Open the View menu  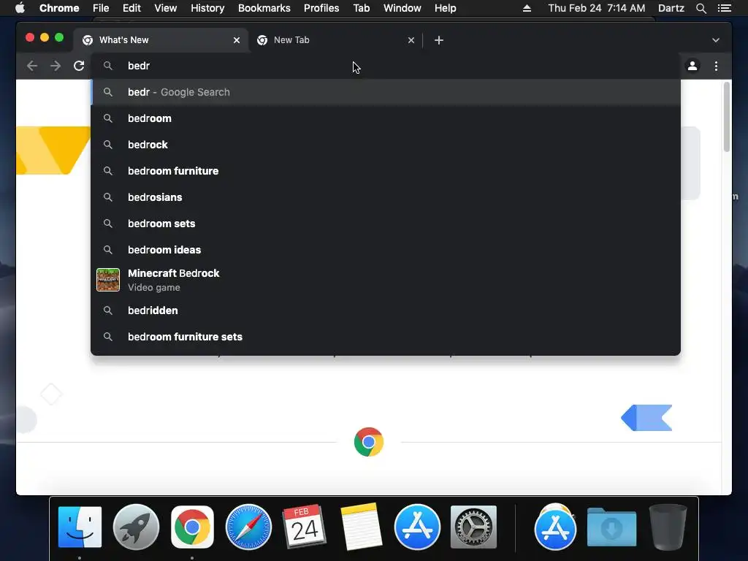[166, 8]
